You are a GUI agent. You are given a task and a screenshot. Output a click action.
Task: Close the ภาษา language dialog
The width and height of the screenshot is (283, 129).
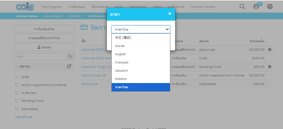(170, 14)
